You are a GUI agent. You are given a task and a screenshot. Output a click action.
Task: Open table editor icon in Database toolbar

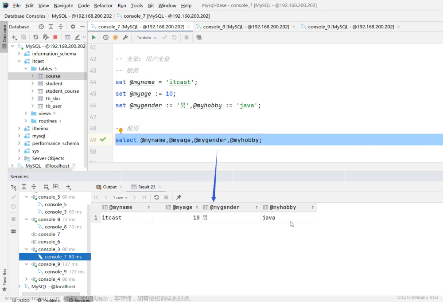tap(67, 37)
